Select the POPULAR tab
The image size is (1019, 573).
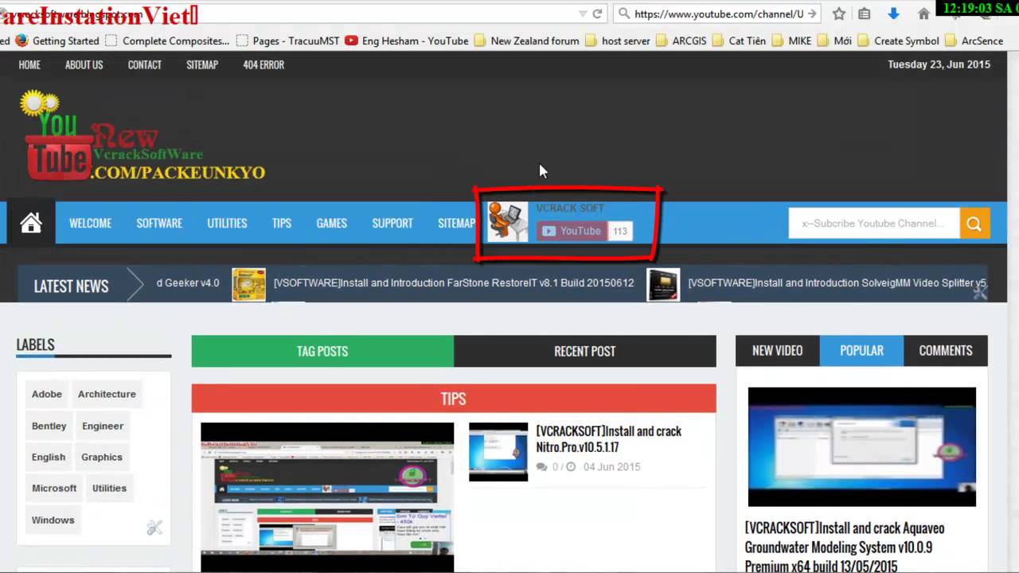coord(862,351)
